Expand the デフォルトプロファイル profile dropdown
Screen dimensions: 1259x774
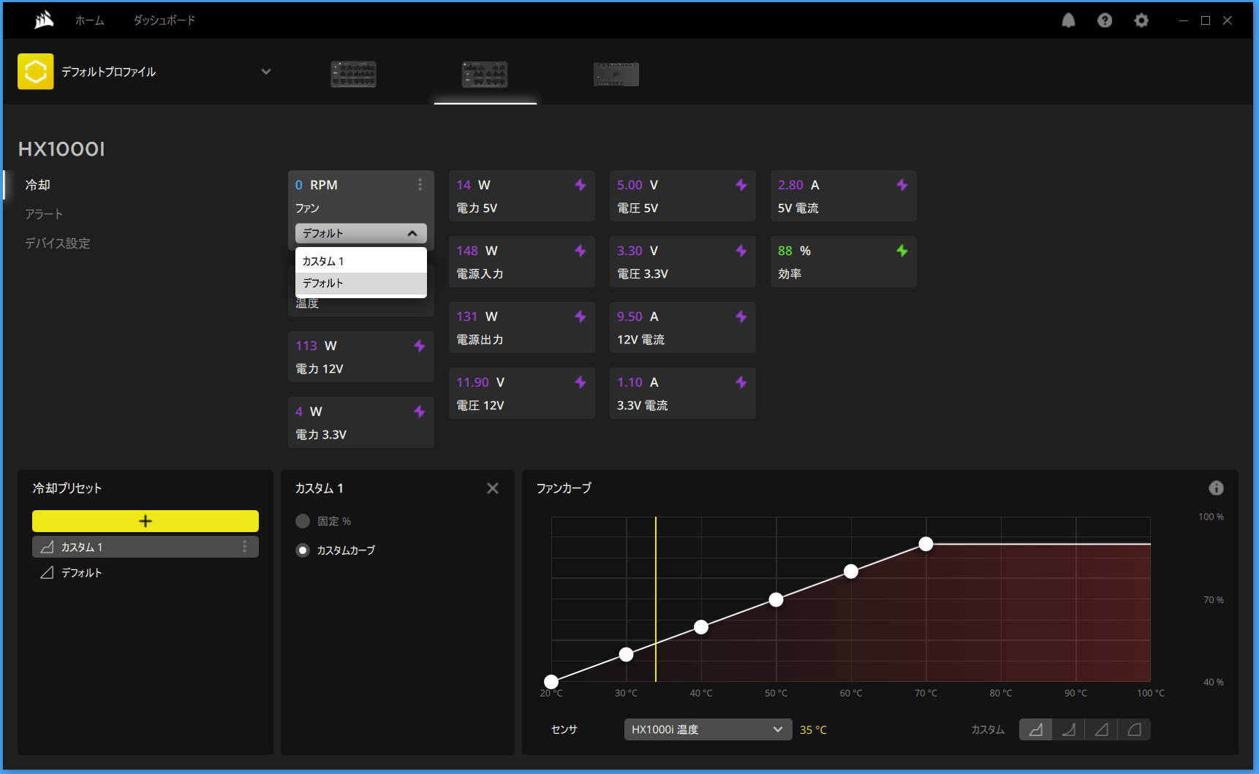coord(266,72)
